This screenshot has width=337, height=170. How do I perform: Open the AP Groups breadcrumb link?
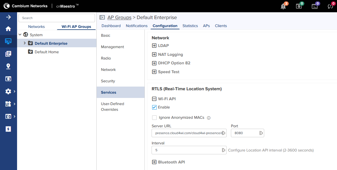119,17
